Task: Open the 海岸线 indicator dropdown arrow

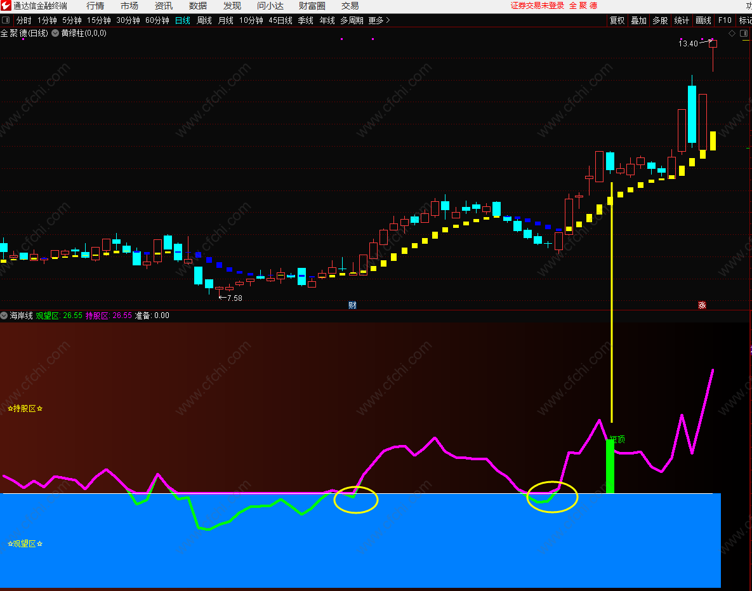Action: tap(4, 315)
